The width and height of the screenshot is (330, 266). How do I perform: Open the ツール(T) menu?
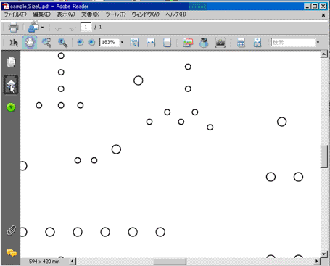click(116, 14)
